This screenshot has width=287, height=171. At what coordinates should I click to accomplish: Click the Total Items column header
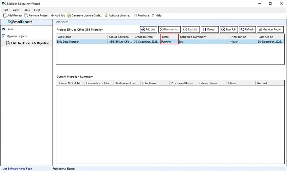click(155, 83)
